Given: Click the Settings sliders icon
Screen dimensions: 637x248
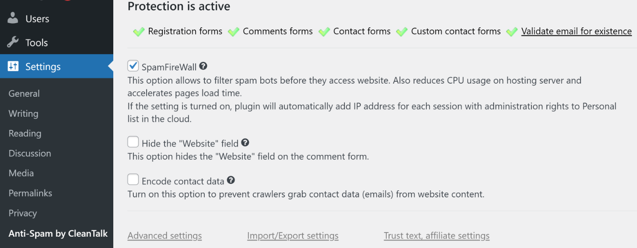Looking at the screenshot, I should [x=13, y=67].
